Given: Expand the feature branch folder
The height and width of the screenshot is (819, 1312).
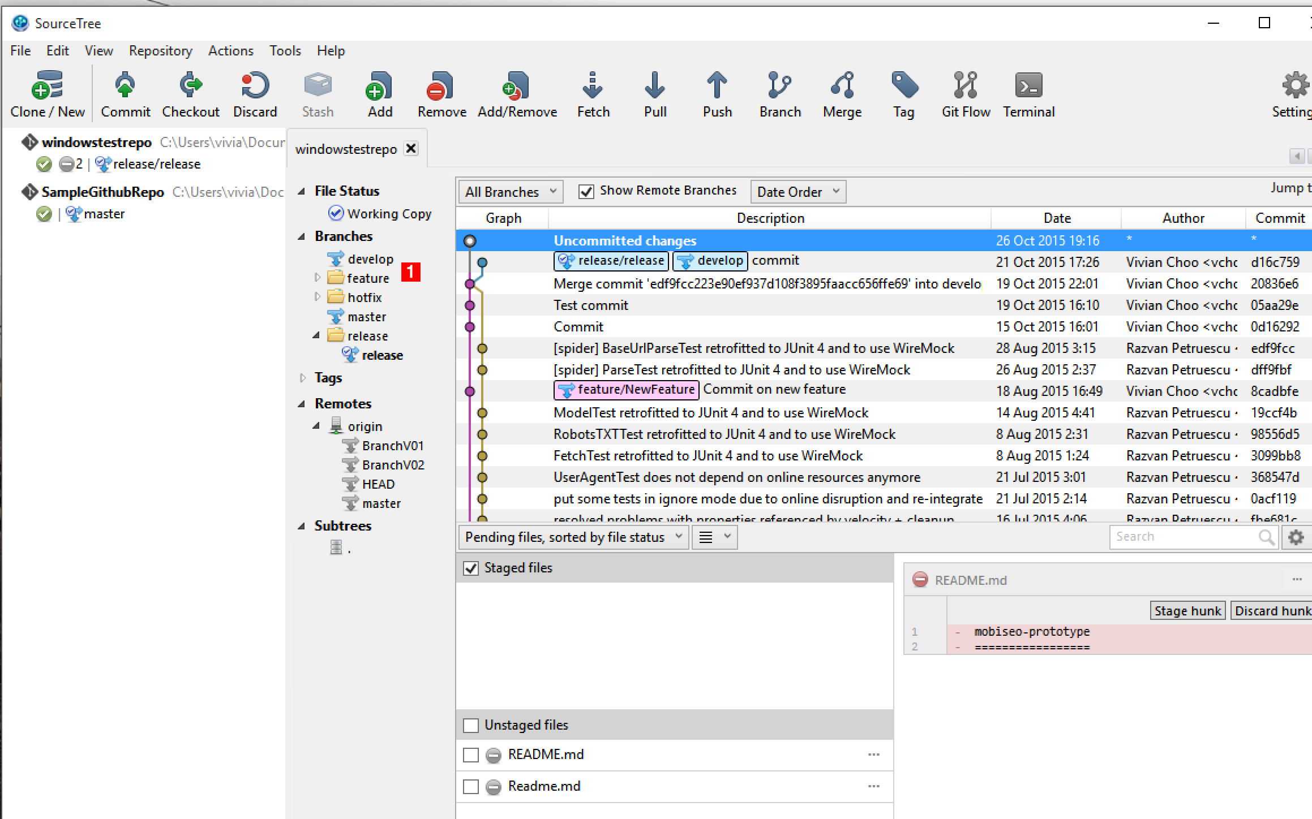Looking at the screenshot, I should click(x=318, y=278).
